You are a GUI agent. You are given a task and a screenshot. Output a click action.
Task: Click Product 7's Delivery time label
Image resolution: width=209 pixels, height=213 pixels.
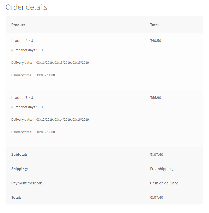coord(22,132)
